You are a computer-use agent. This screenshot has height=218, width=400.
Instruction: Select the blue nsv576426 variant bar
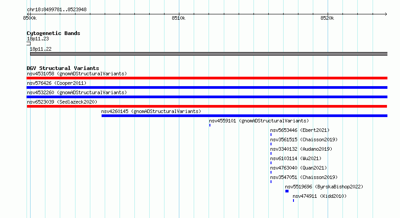207,87
